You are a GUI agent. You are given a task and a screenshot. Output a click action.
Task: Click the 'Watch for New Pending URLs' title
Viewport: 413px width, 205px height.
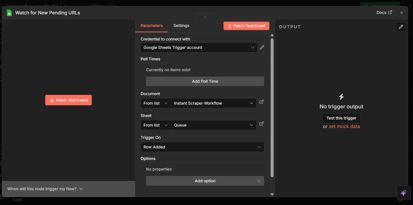coord(47,13)
